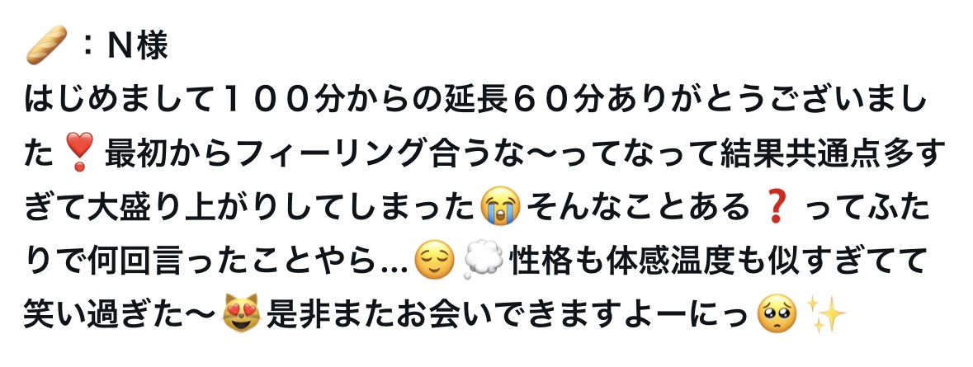
Task: Click the text １００分
Action: (289, 101)
